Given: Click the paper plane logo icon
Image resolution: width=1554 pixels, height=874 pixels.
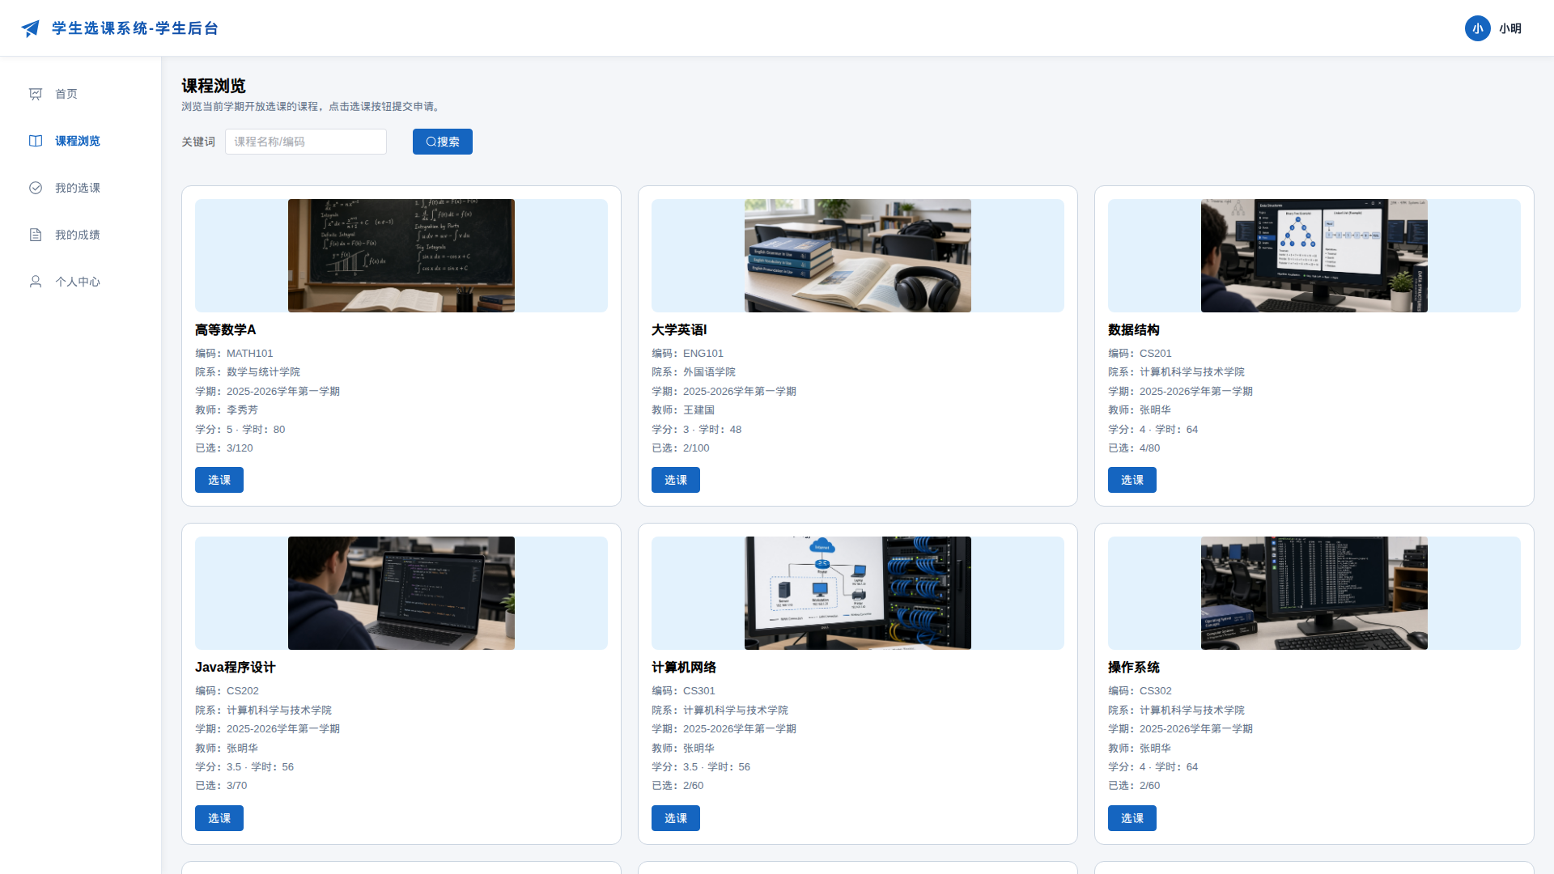Looking at the screenshot, I should (x=31, y=28).
